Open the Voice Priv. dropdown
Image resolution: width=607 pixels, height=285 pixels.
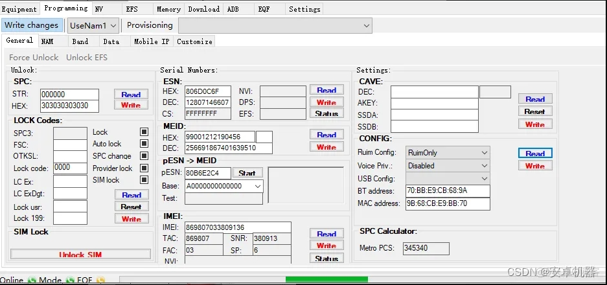(448, 166)
